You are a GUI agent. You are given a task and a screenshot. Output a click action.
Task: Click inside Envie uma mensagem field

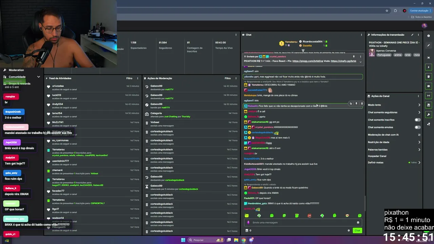pyautogui.click(x=303, y=223)
